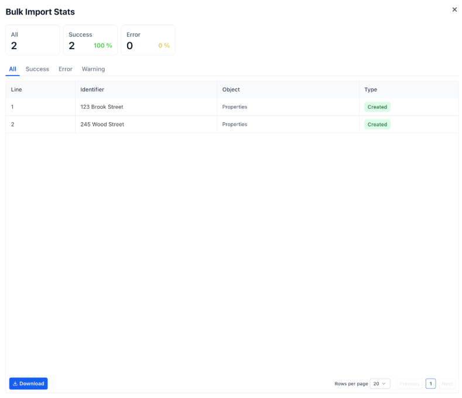This screenshot has width=462, height=398.
Task: Close the Bulk Import Stats dialog
Action: (x=454, y=9)
